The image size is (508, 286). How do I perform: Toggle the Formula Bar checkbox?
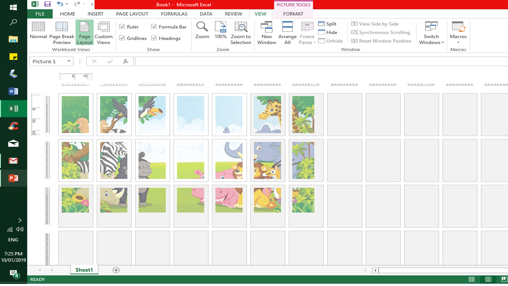coord(154,27)
